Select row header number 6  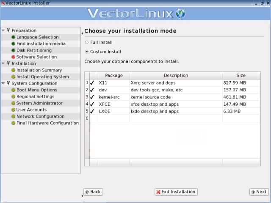[x=87, y=118]
